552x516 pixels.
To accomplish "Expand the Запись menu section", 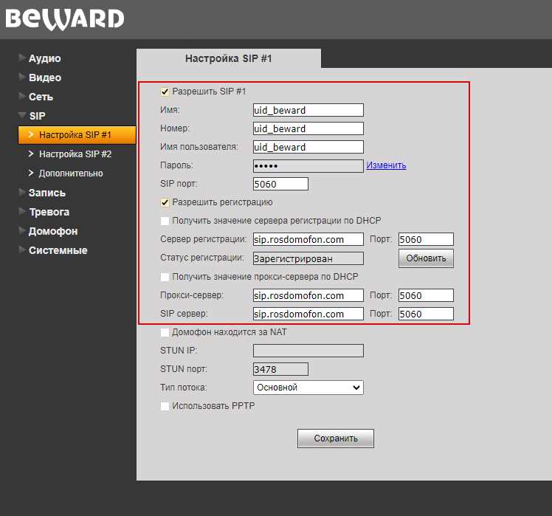I will pos(46,193).
